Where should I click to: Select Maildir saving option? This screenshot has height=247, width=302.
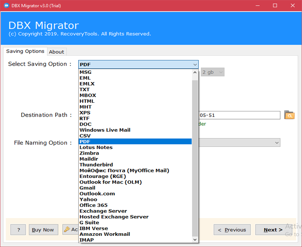[x=135, y=159]
